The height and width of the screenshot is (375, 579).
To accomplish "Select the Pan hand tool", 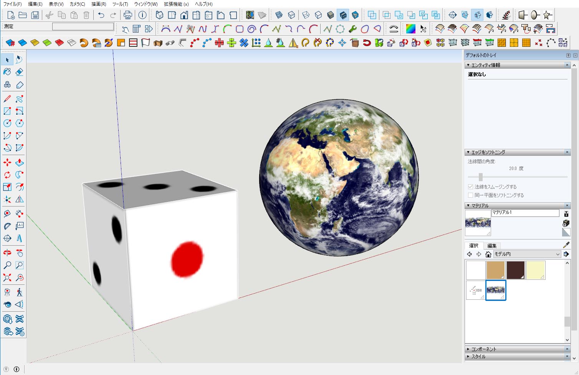I will click(x=20, y=253).
